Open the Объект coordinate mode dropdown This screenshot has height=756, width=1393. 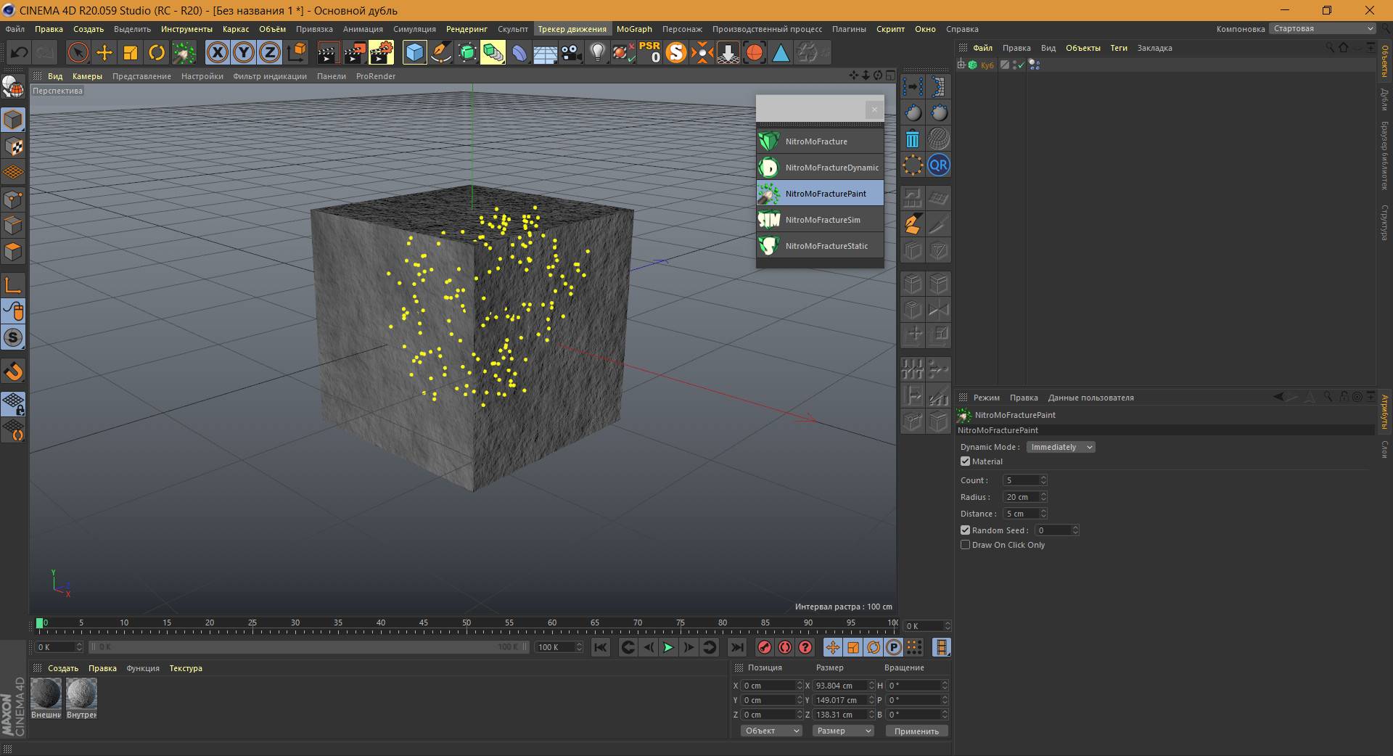coord(771,731)
